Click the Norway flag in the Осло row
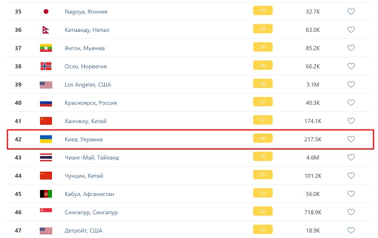The image size is (378, 238). coord(46,66)
